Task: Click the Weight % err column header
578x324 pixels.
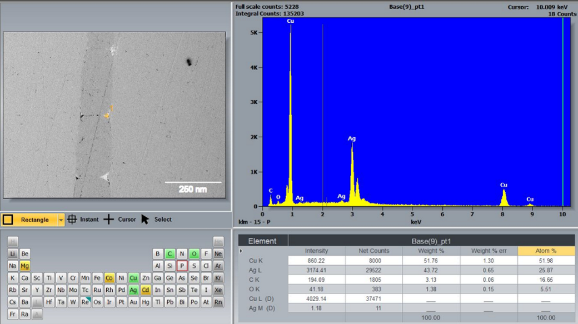Action: click(x=489, y=251)
